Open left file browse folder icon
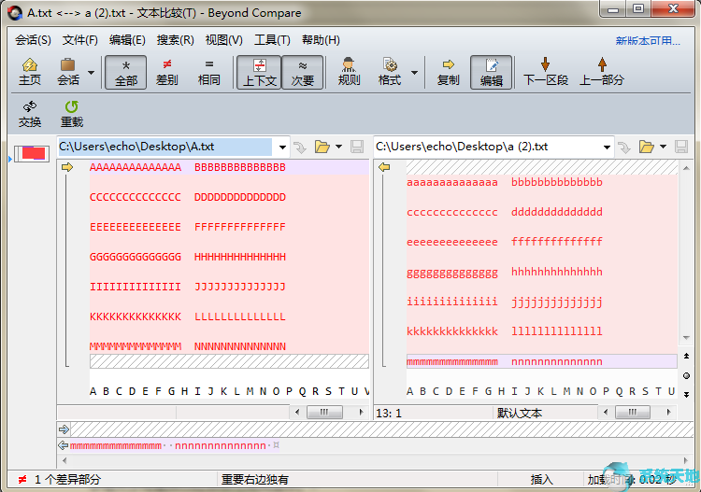 click(322, 147)
